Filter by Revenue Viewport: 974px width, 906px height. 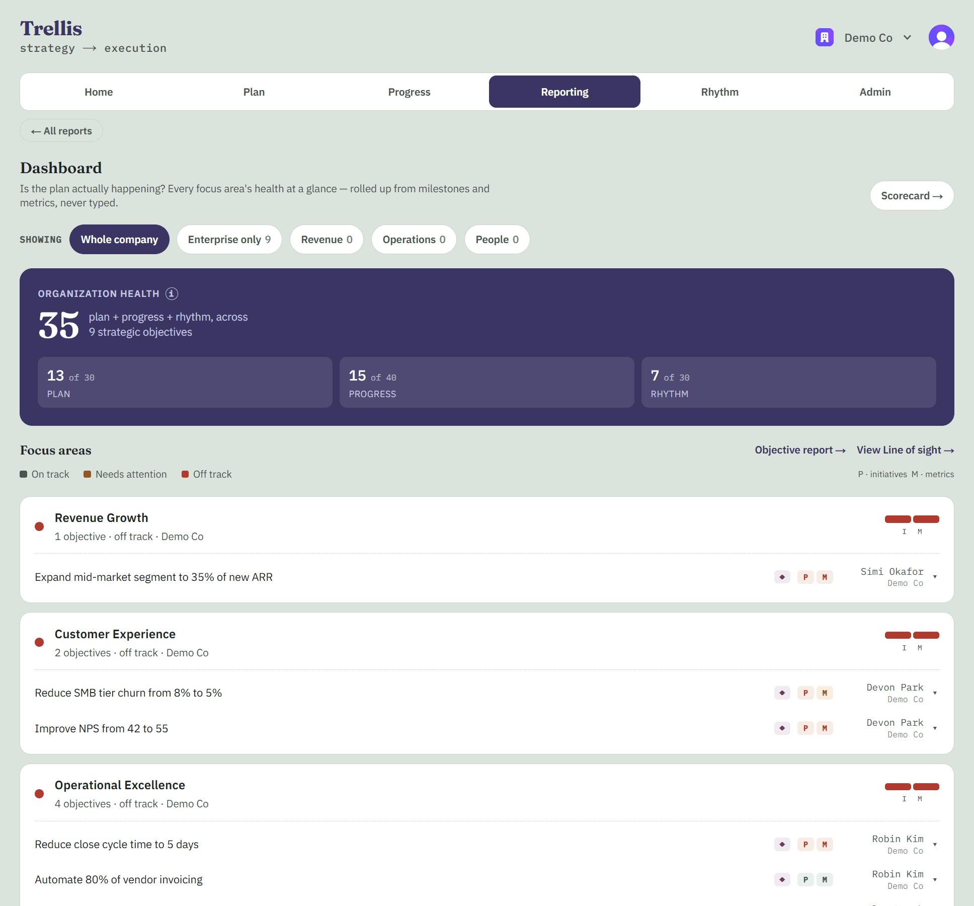click(x=327, y=239)
